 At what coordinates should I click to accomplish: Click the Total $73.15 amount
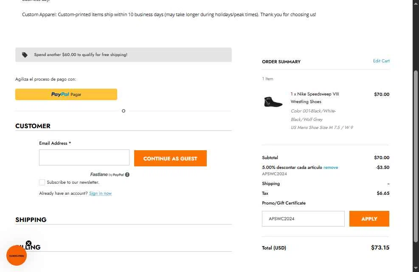click(380, 247)
